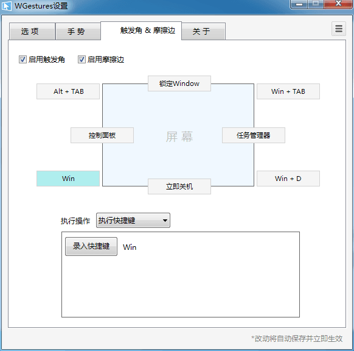Click the 录入快捷键 button
The height and width of the screenshot is (351, 354).
(x=91, y=246)
